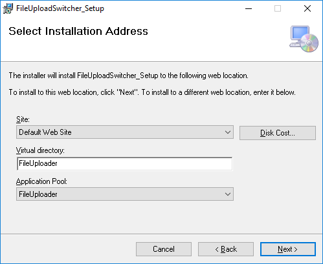Click the Application Pool: label

coord(41,181)
